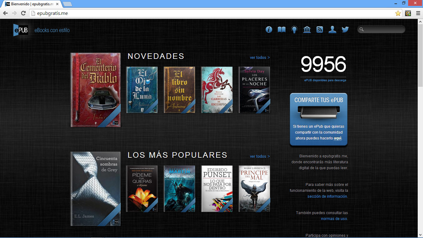Click the 'eBooks con estilo' tagline
Image resolution: width=423 pixels, height=238 pixels.
52,30
